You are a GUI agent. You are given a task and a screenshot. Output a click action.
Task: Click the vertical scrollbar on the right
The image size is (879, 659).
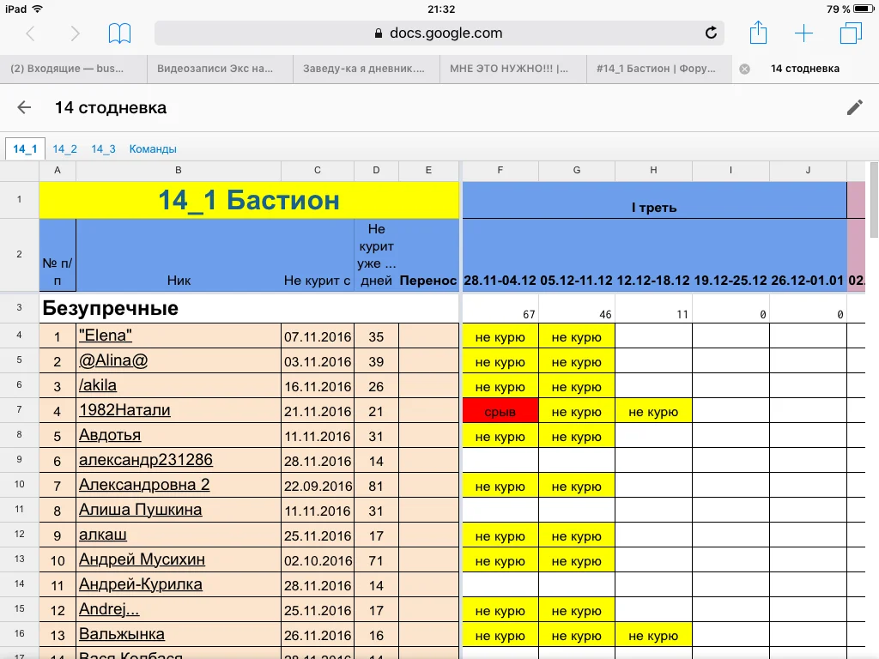point(874,199)
